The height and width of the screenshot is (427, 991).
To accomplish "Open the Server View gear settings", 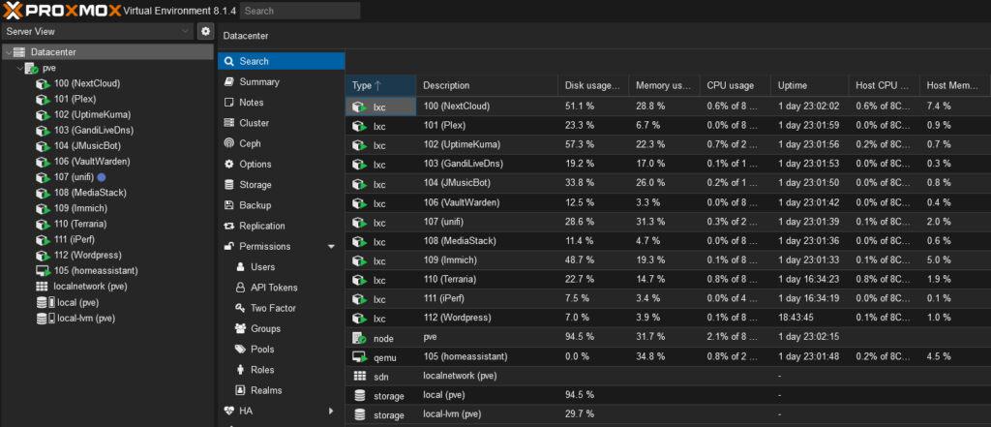I will [x=205, y=31].
